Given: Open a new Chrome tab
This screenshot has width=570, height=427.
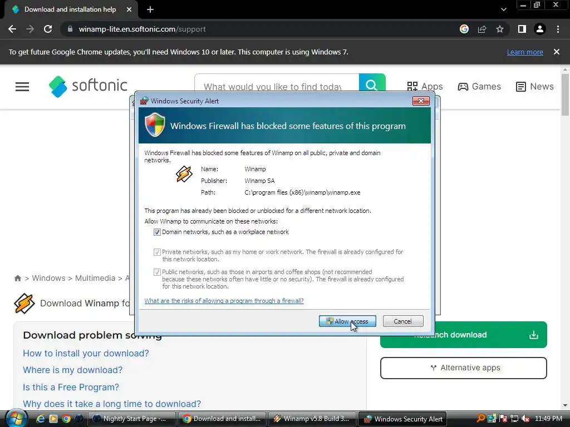Looking at the screenshot, I should pyautogui.click(x=150, y=9).
